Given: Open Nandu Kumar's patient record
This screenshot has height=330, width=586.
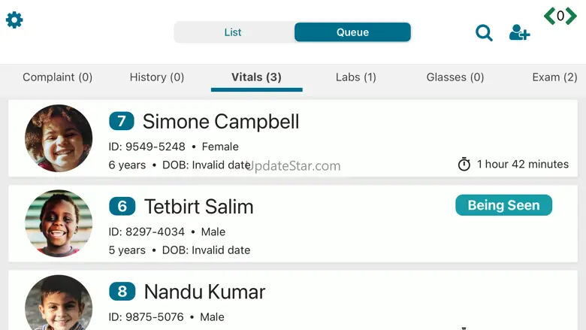Looking at the screenshot, I should pyautogui.click(x=293, y=301).
